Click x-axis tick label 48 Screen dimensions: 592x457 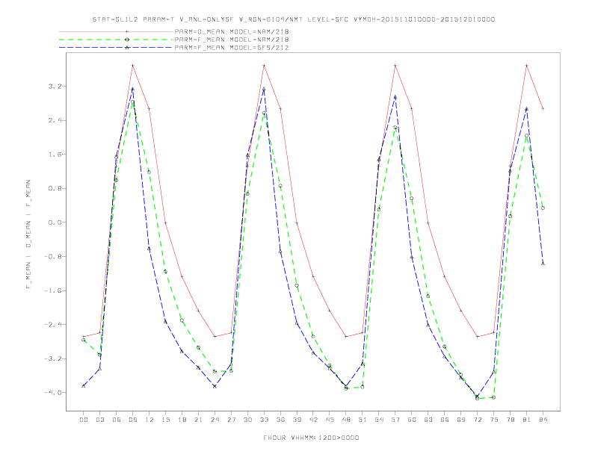[346, 420]
